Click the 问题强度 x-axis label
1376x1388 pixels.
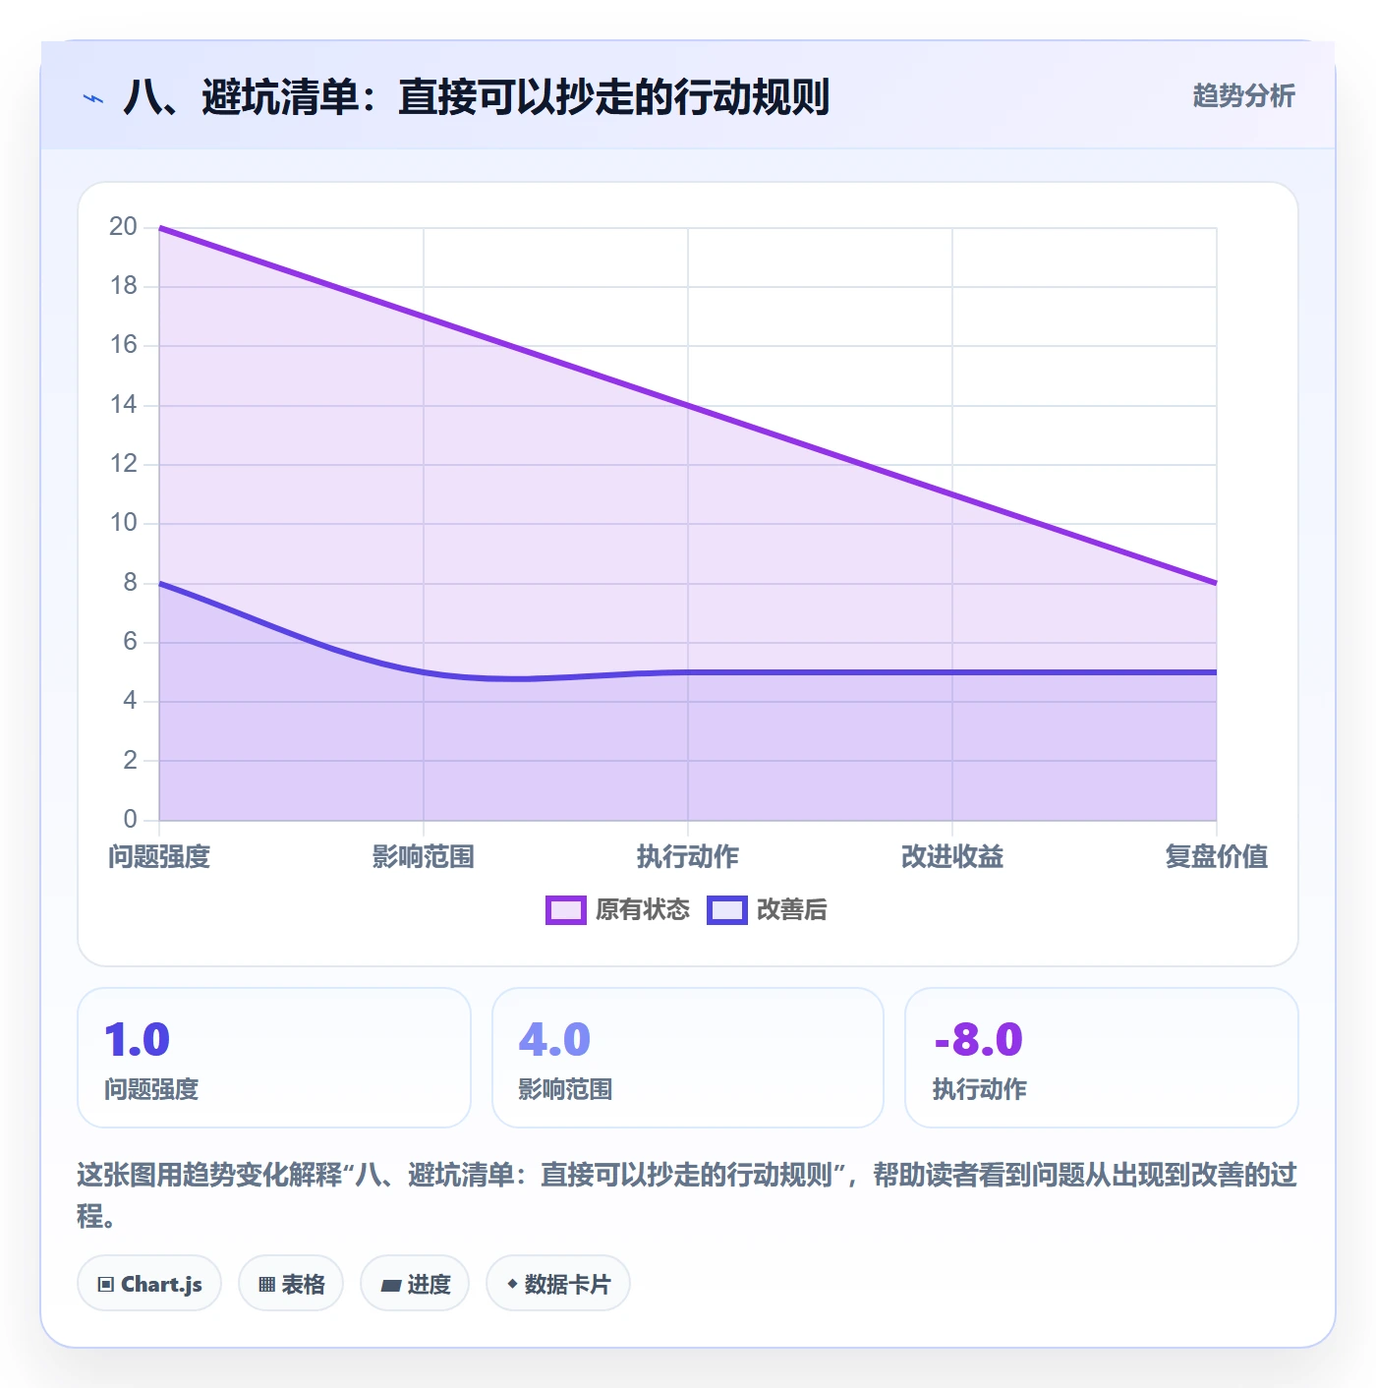(159, 856)
